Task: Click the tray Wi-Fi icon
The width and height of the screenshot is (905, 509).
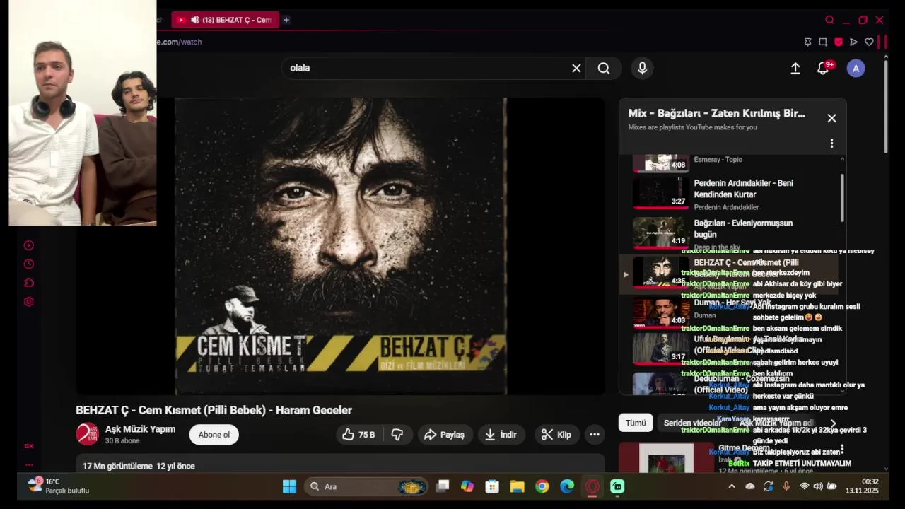Action: point(804,486)
